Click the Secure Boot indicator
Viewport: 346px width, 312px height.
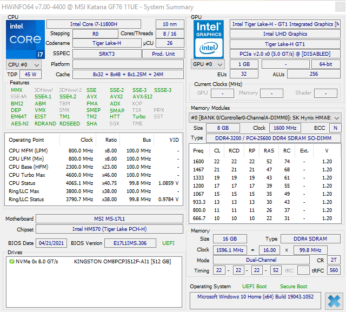pos(294,287)
